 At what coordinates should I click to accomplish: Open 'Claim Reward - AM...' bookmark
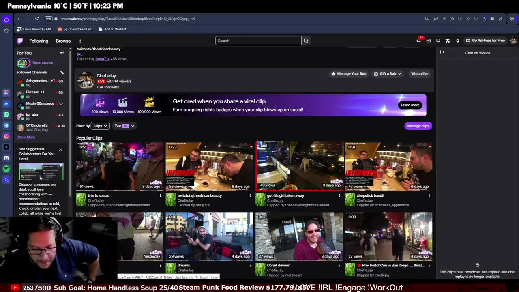(35, 29)
